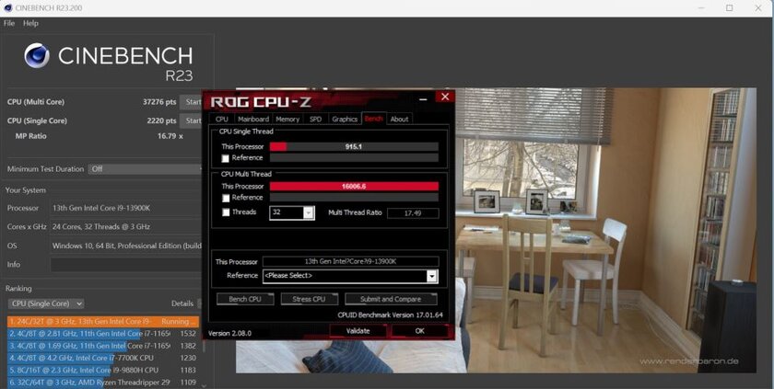Switch to the Graphics tab in CPU-Z
The image size is (774, 389).
tap(345, 120)
